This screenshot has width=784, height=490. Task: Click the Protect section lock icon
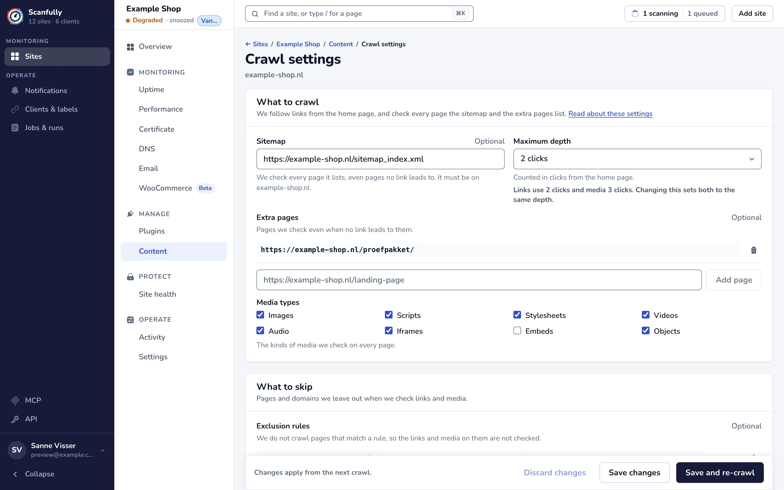pyautogui.click(x=130, y=277)
